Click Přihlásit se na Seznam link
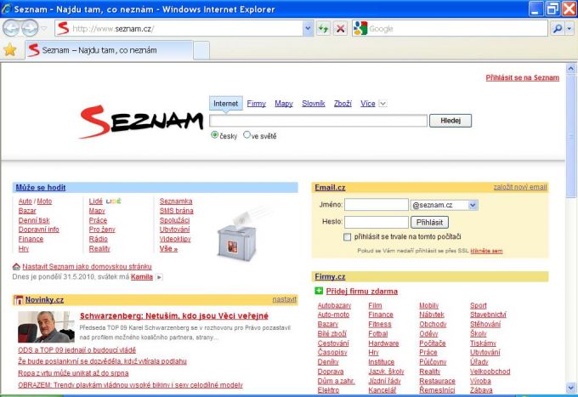The height and width of the screenshot is (397, 578). (x=523, y=77)
